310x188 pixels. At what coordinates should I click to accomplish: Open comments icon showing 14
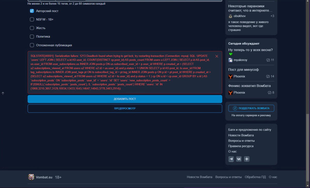[x=268, y=76]
